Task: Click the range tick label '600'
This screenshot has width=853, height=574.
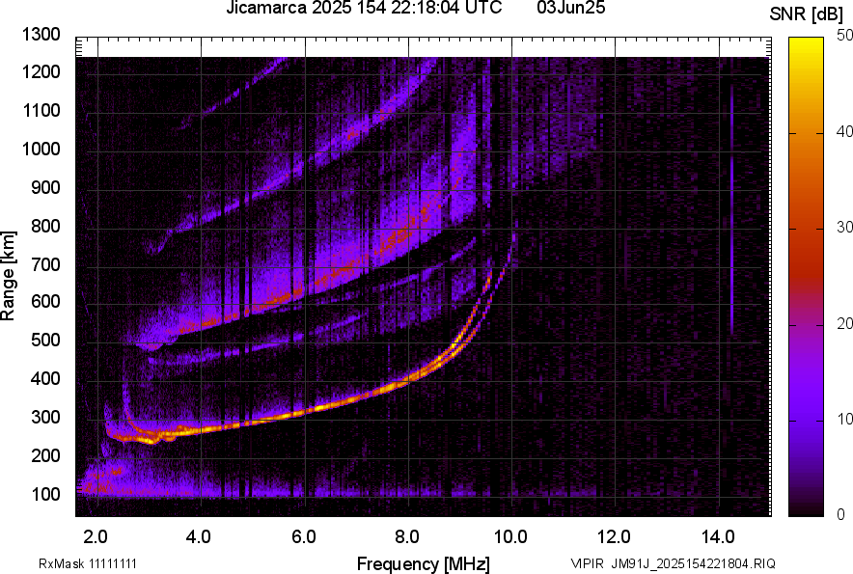Action: (45, 301)
